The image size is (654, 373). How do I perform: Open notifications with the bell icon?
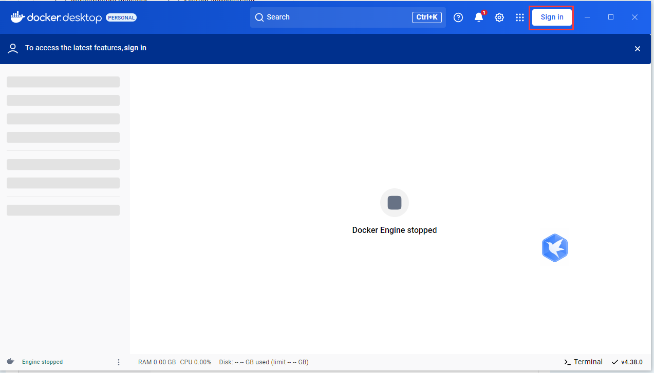tap(479, 17)
